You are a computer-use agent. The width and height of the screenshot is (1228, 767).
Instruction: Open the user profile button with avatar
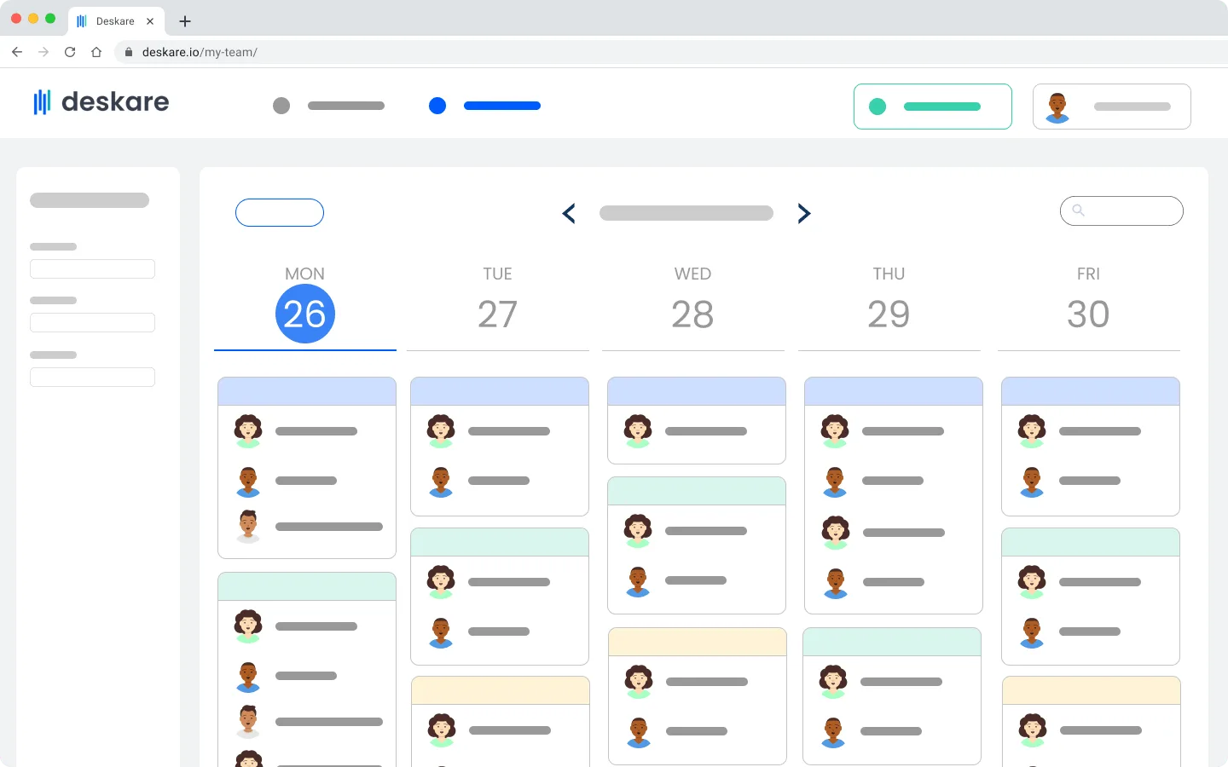1112,107
